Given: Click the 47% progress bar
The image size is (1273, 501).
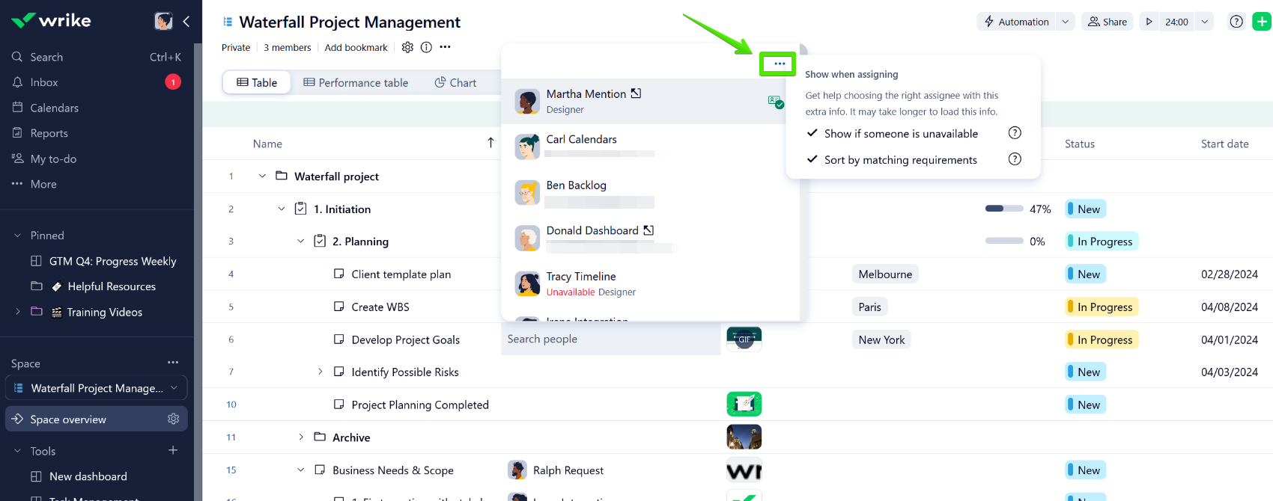Looking at the screenshot, I should [x=1004, y=209].
